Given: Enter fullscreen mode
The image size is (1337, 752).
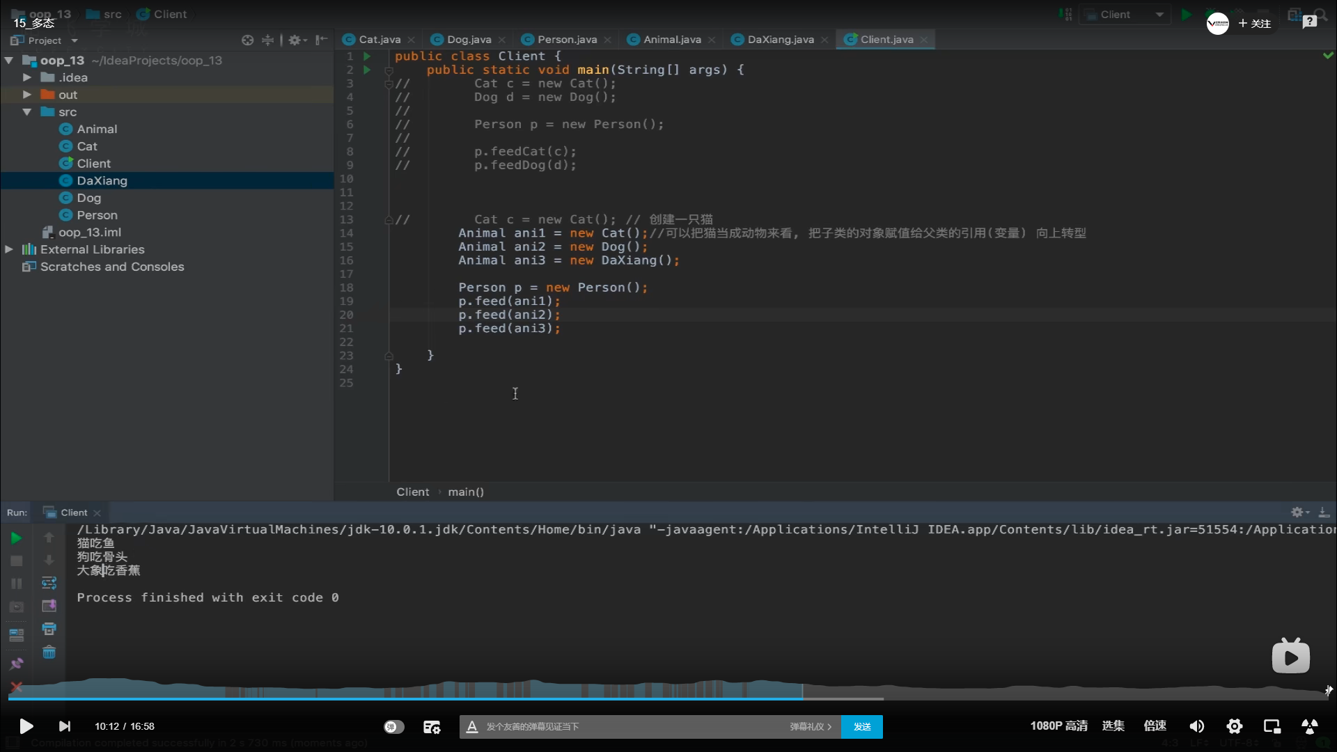Looking at the screenshot, I should click(1309, 726).
